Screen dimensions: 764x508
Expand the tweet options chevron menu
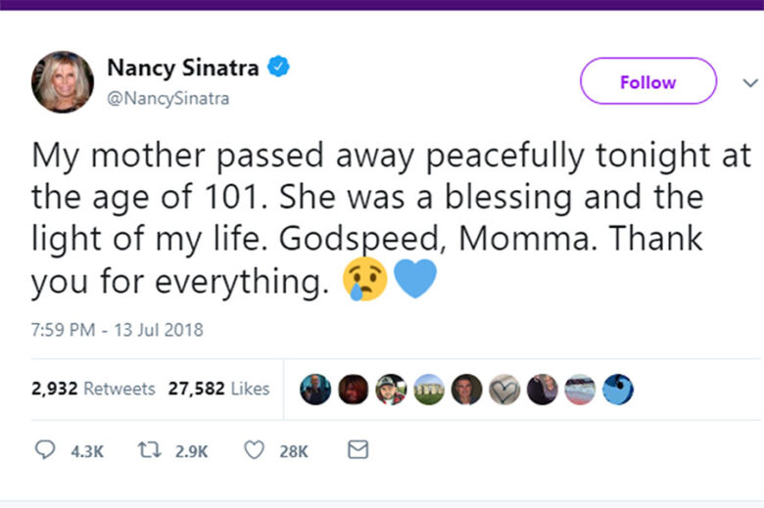coord(750,82)
